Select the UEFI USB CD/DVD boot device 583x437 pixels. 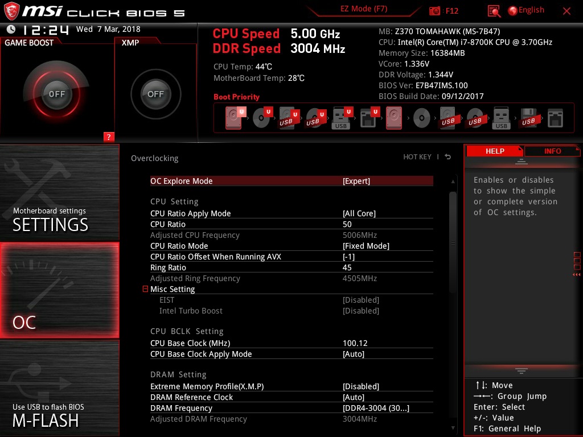pyautogui.click(x=315, y=118)
